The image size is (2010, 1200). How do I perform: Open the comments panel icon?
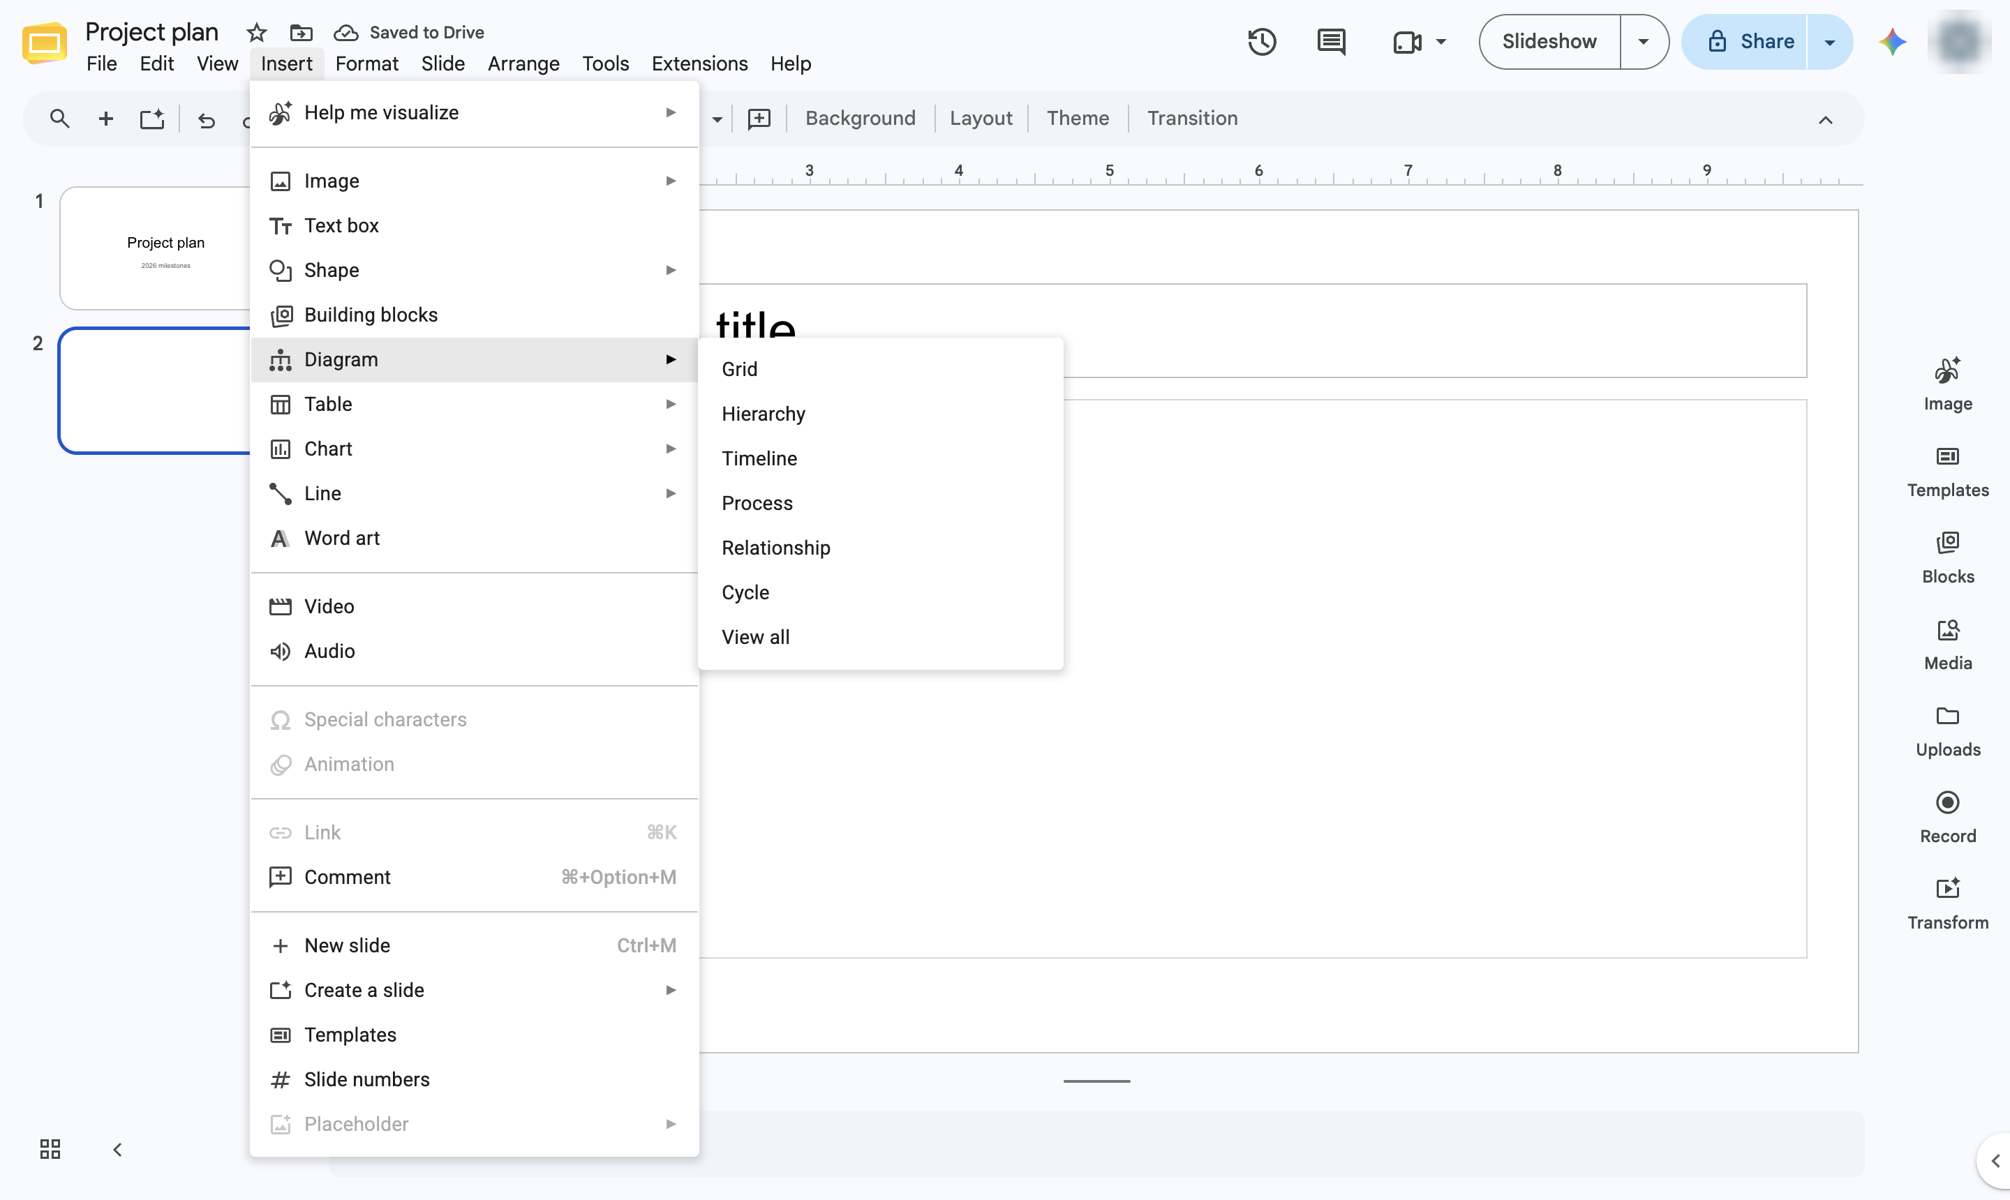(x=1332, y=41)
